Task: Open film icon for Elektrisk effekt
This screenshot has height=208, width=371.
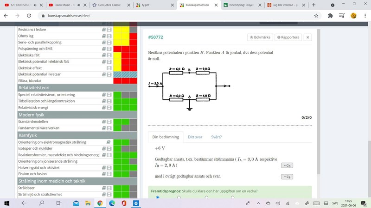Action: (109, 68)
